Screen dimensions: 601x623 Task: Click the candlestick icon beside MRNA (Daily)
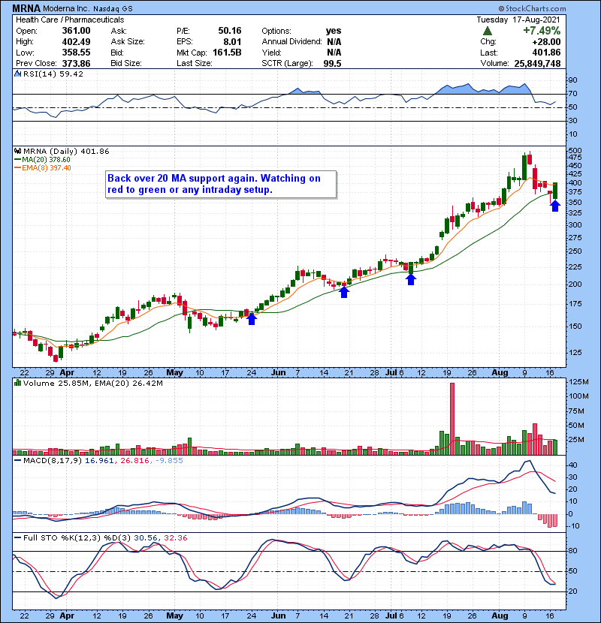17,151
